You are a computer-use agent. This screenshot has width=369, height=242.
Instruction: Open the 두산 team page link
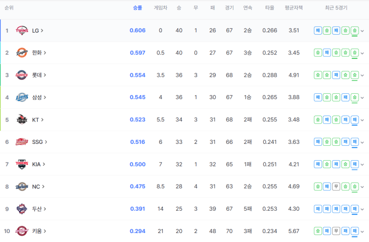coord(39,209)
